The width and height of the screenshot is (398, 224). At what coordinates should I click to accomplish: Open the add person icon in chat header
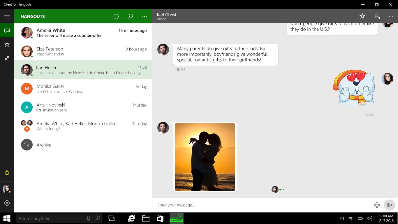[377, 16]
